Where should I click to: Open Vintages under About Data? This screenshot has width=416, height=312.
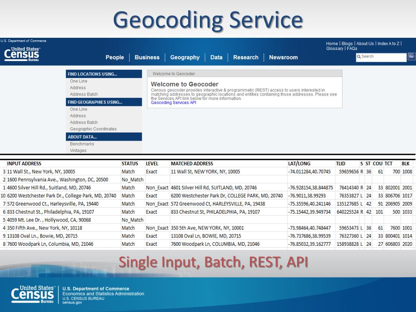(78, 150)
